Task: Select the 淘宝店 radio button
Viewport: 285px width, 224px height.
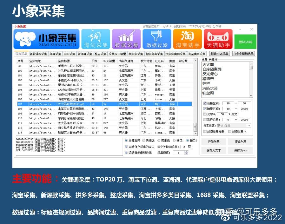Action: pyautogui.click(x=159, y=141)
